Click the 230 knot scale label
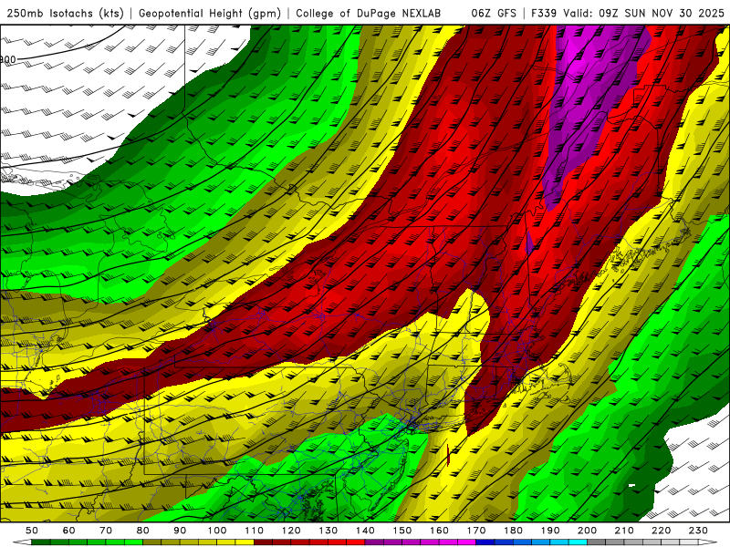 click(698, 531)
